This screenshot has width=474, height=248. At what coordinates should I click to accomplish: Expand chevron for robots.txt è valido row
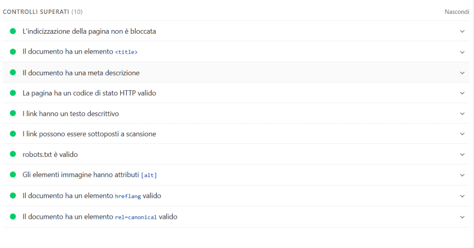point(462,155)
